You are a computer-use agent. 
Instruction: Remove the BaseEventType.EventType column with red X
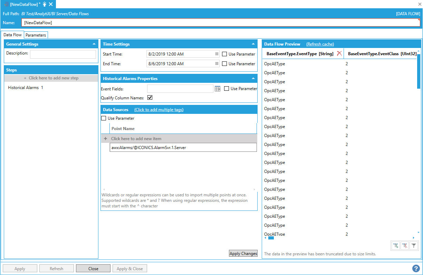tap(339, 53)
